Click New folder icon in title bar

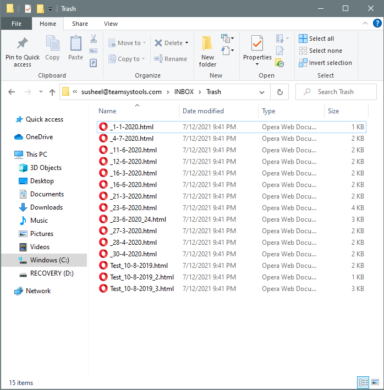[x=40, y=9]
